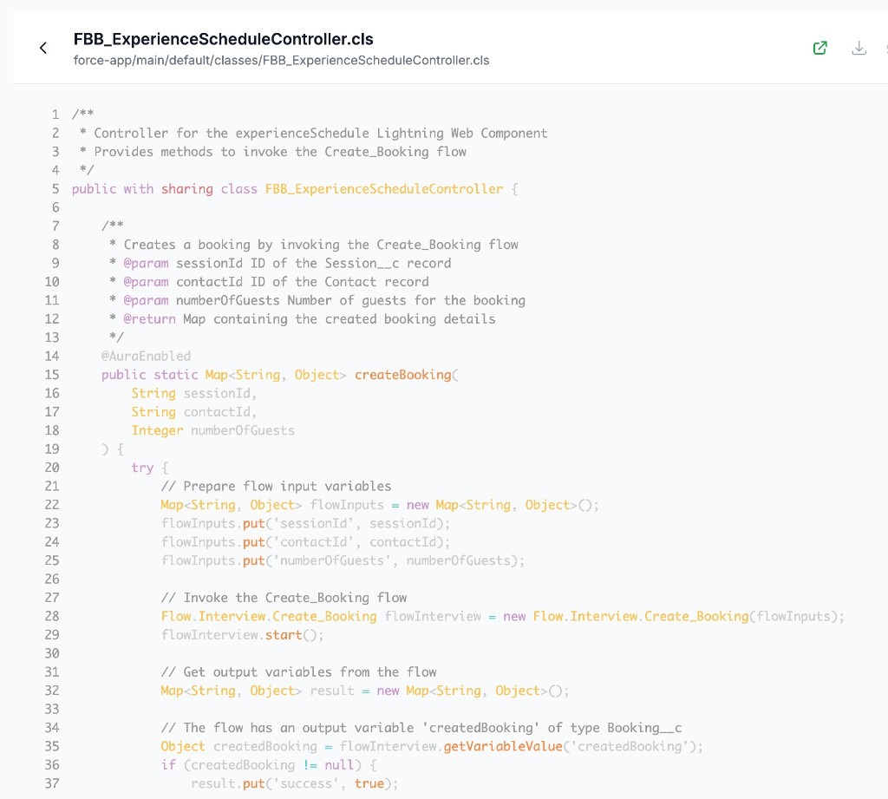Screen dimensions: 888x799
Task: Click the class name FBB_ExperienceScheduleController in code
Action: pos(384,189)
